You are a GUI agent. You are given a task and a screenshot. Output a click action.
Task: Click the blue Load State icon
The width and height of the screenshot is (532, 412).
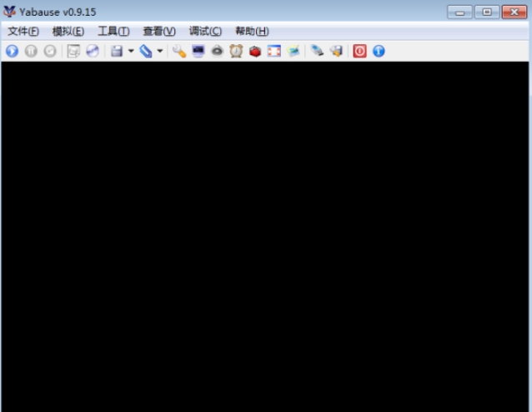(146, 51)
